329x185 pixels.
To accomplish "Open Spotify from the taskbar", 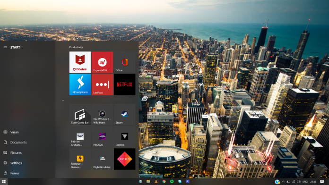I will pos(172,181).
